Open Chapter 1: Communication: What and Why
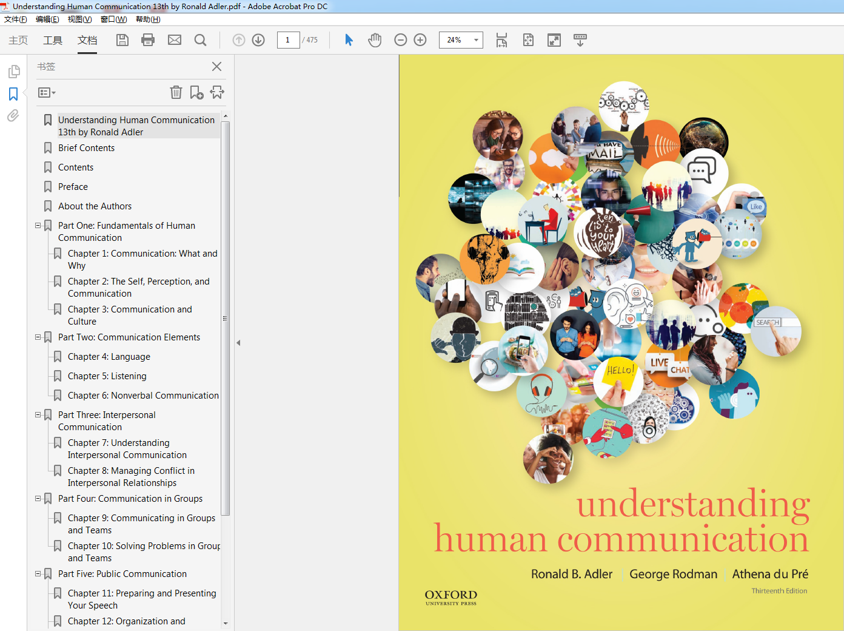This screenshot has height=631, width=844. tap(142, 260)
